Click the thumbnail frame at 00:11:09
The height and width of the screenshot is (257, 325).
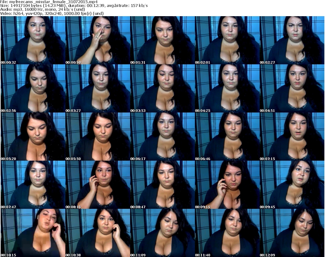[162, 233]
